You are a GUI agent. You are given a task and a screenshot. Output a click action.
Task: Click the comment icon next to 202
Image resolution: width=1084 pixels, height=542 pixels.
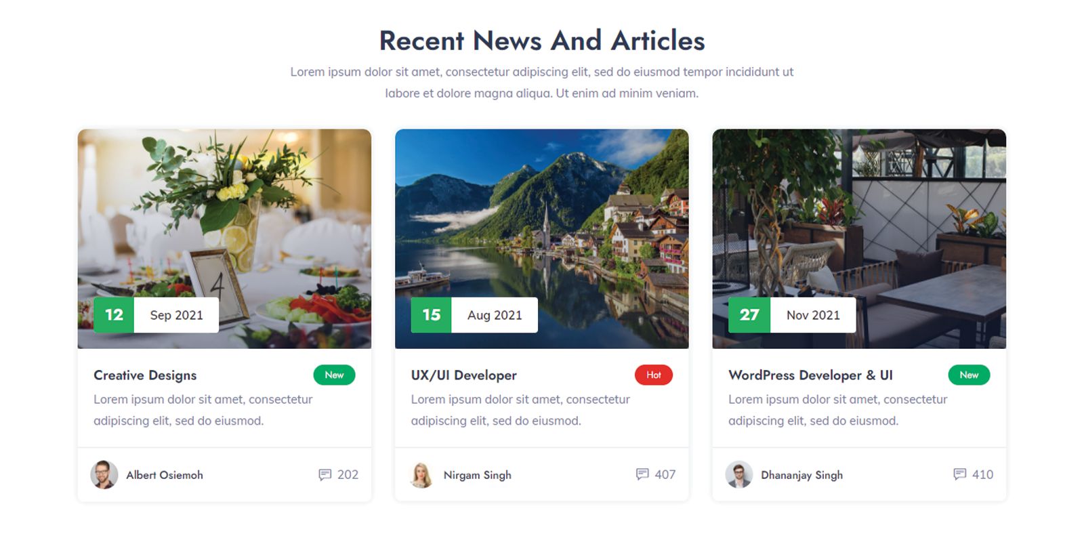tap(325, 474)
